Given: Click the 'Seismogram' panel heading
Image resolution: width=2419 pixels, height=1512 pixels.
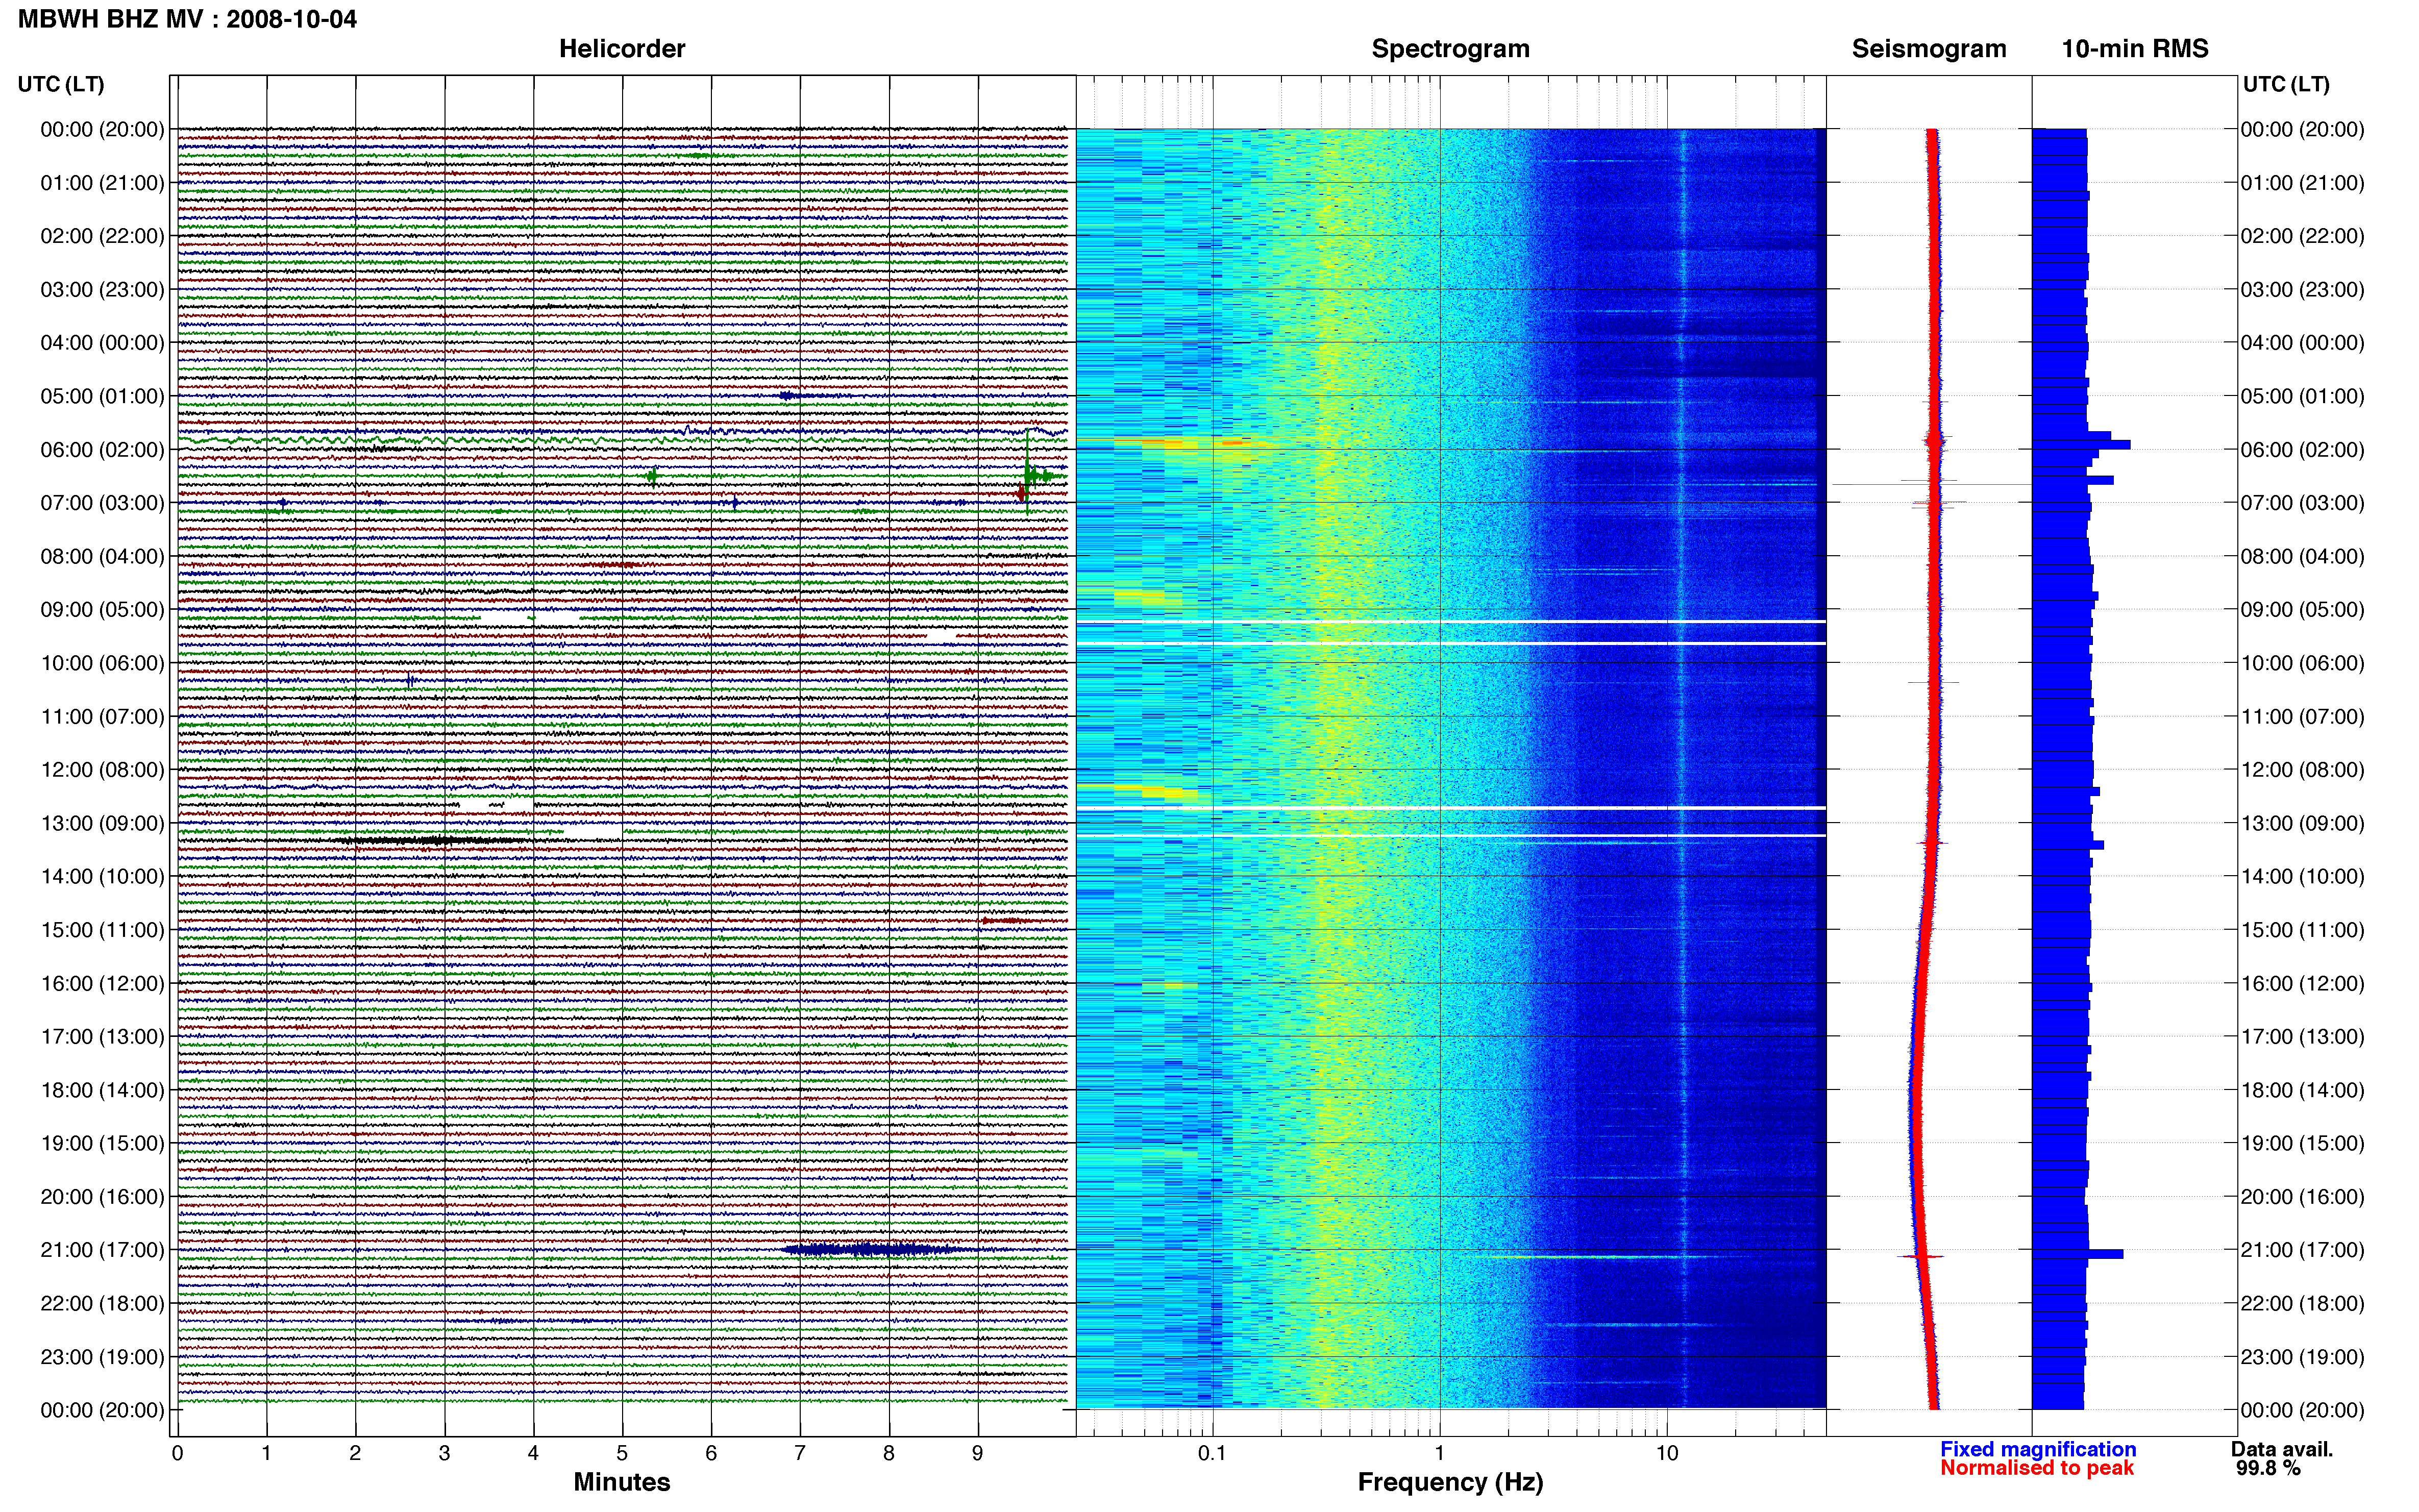Looking at the screenshot, I should tap(1928, 48).
